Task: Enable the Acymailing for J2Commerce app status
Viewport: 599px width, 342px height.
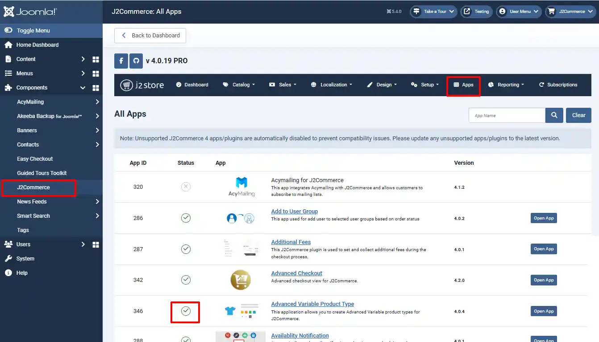Action: [186, 187]
